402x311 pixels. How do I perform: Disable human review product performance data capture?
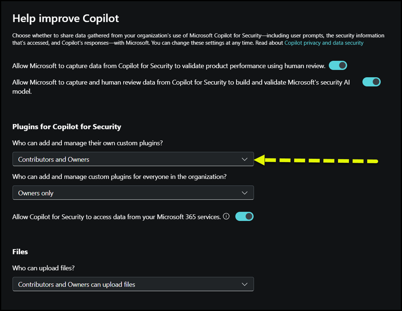coord(338,65)
